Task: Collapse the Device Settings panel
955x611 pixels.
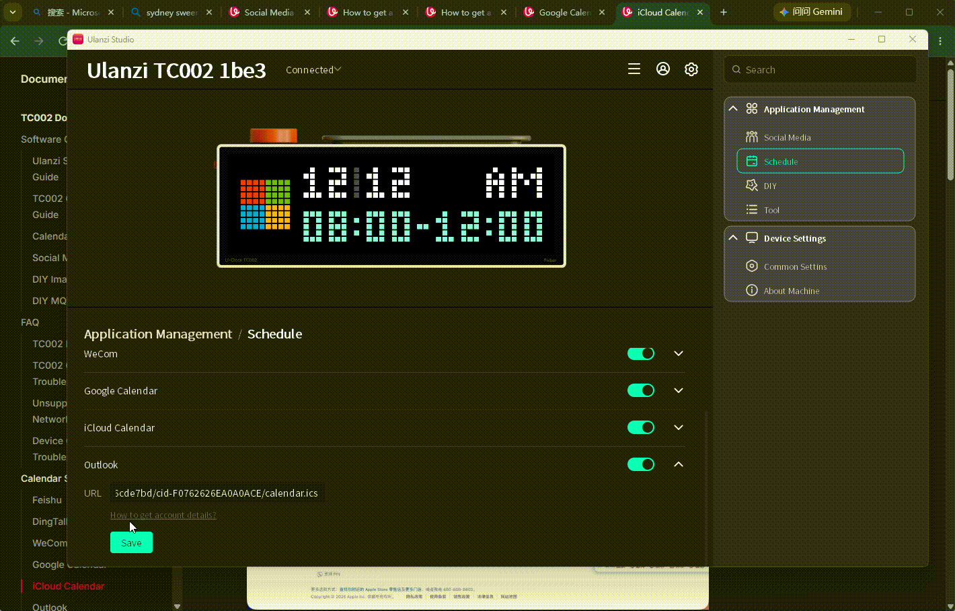Action: (733, 238)
